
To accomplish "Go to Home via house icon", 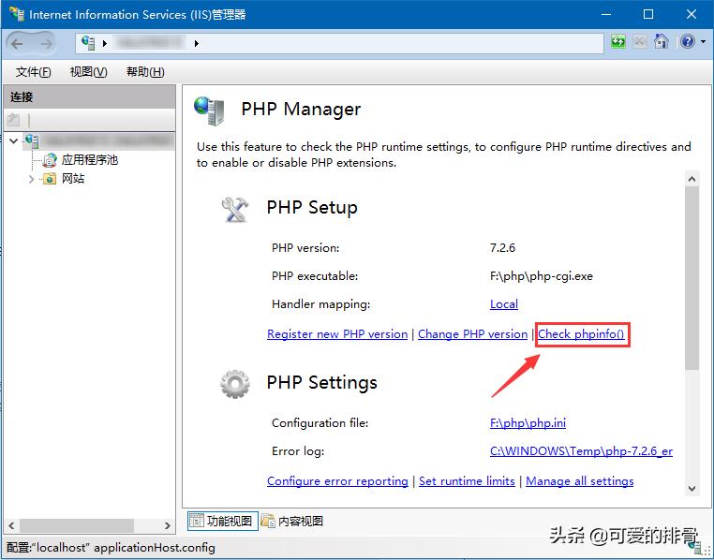I will click(x=662, y=42).
